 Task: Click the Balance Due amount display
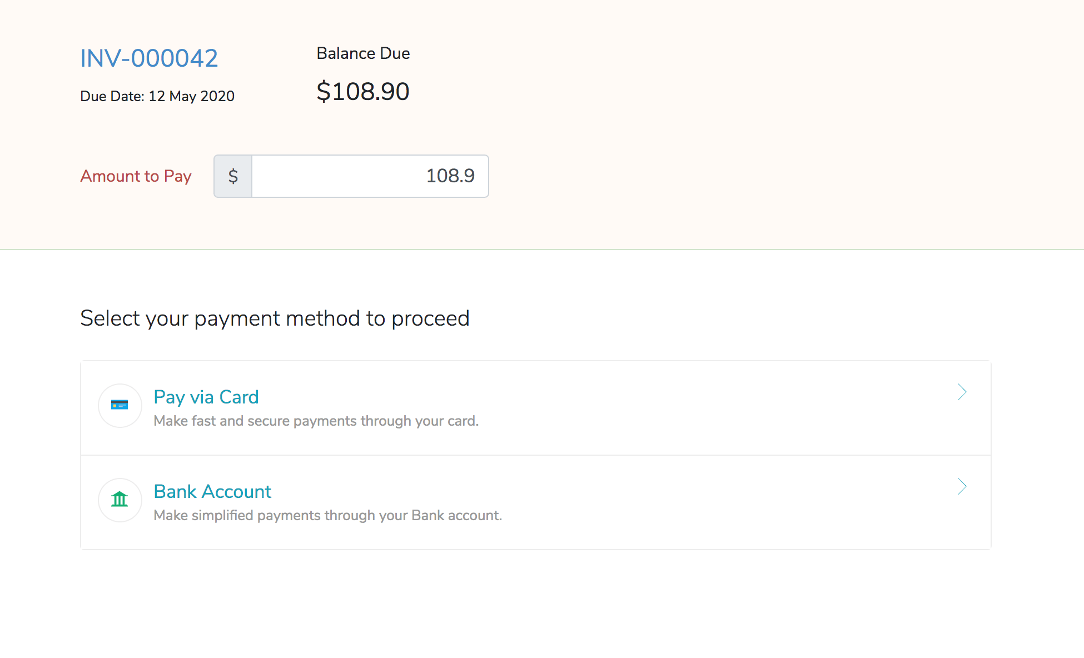[362, 91]
